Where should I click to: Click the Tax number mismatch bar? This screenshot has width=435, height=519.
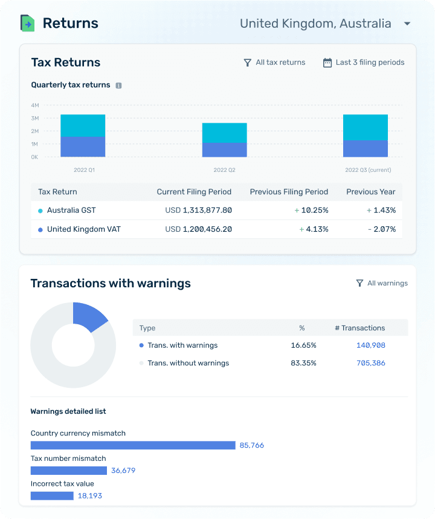click(x=69, y=471)
